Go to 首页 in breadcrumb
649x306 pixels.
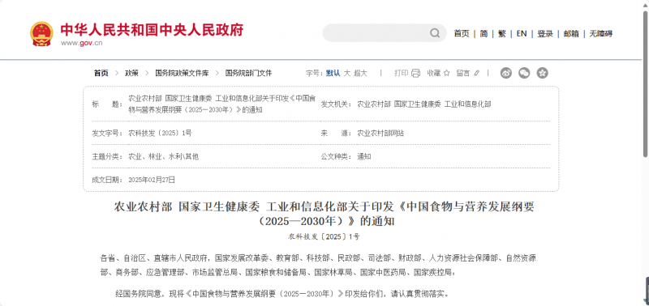click(x=101, y=73)
